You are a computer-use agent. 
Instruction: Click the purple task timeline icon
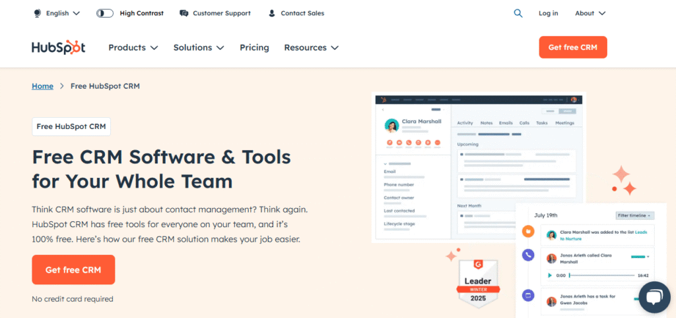(528, 296)
